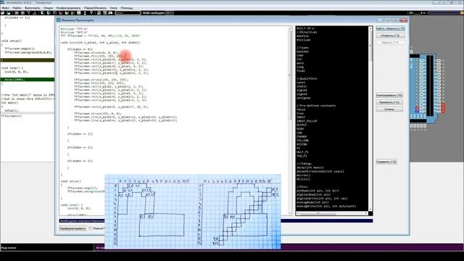Select LOW in the built-ins list

click(299, 133)
